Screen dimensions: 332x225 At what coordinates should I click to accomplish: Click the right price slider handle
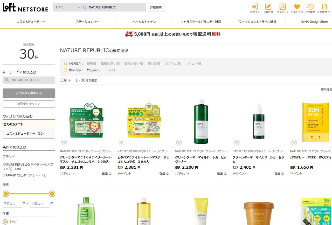click(52, 194)
